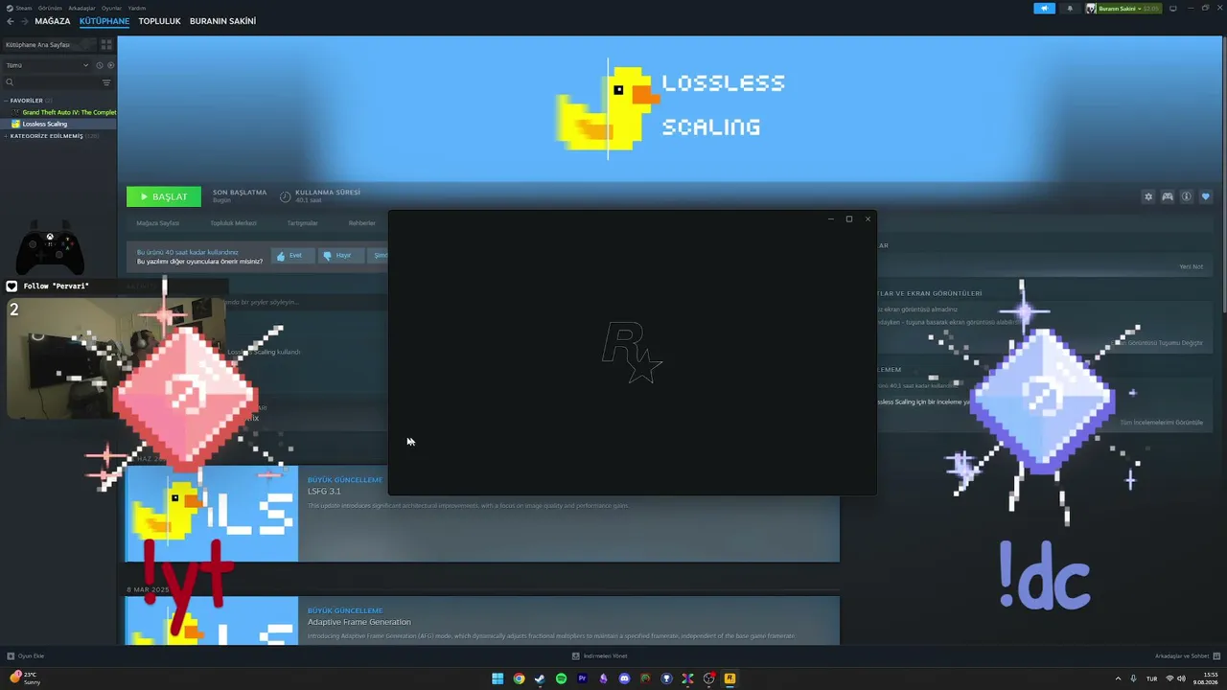Viewport: 1227px width, 690px height.
Task: Switch Steam to Big Picture mode
Action: 1172,9
